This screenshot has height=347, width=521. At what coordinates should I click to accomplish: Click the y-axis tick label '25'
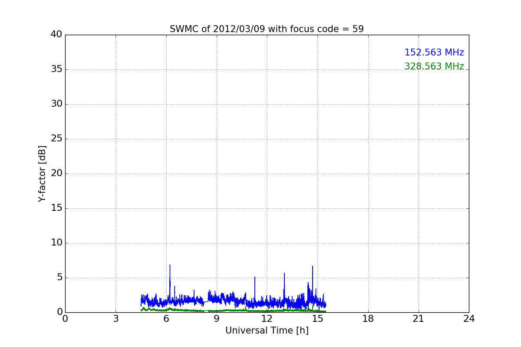[56, 139]
